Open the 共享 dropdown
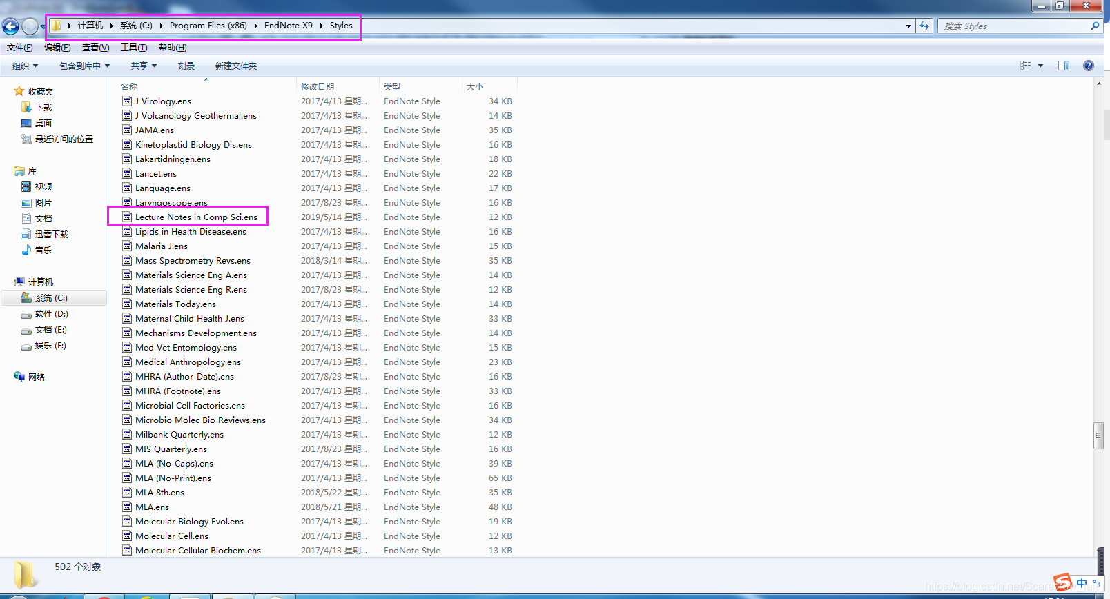Image resolution: width=1110 pixels, height=599 pixels. click(x=144, y=66)
